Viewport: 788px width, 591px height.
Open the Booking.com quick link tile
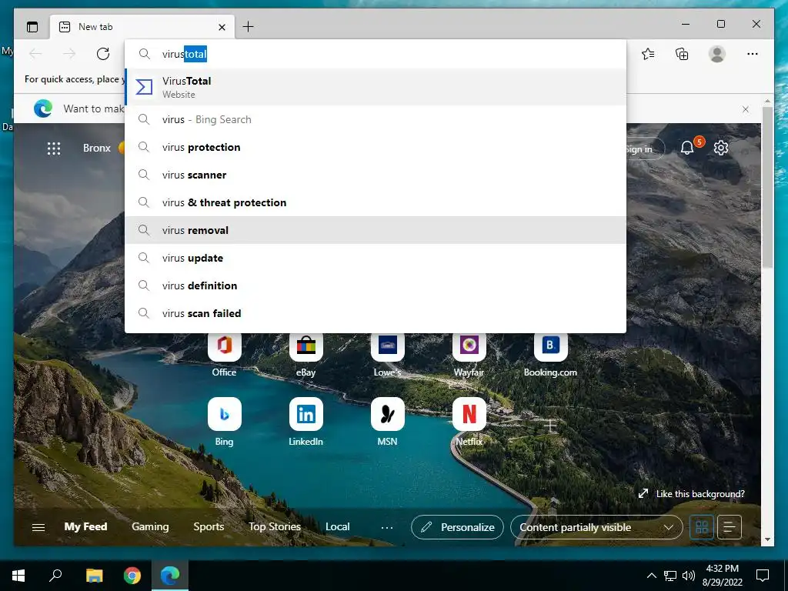pos(550,356)
